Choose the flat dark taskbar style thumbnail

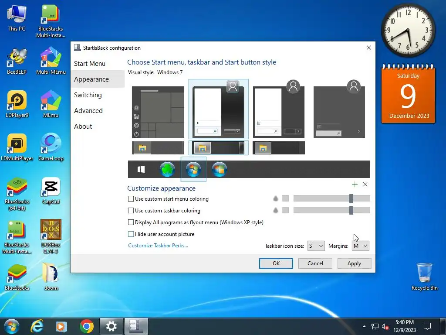tap(279, 148)
